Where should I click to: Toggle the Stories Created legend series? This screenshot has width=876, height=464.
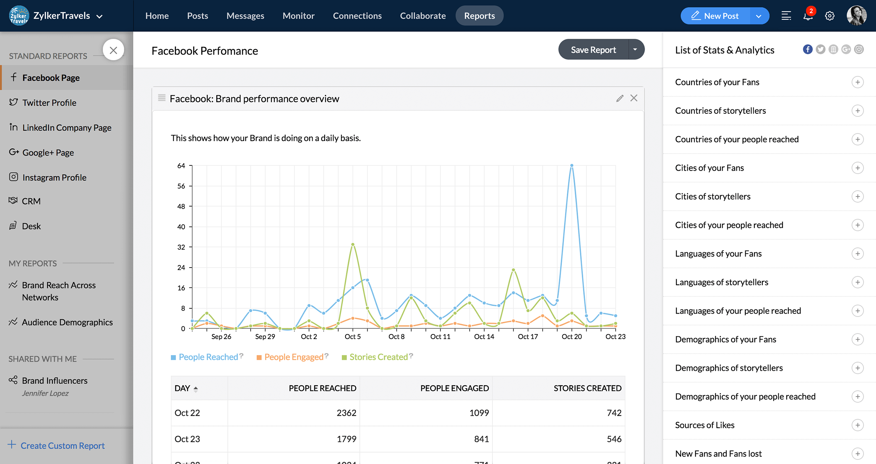click(x=375, y=357)
